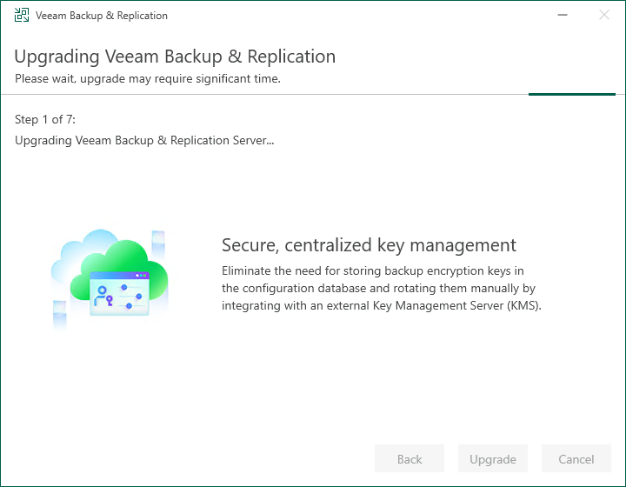The height and width of the screenshot is (487, 626).
Task: Click the 'Step 1 of 7' label
Action: pos(45,119)
